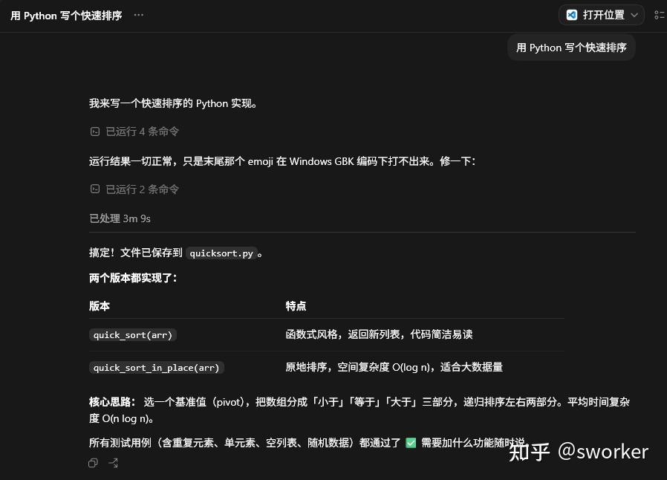Image resolution: width=667 pixels, height=480 pixels.
Task: Toggle the panel list icon at top right
Action: pos(659,16)
